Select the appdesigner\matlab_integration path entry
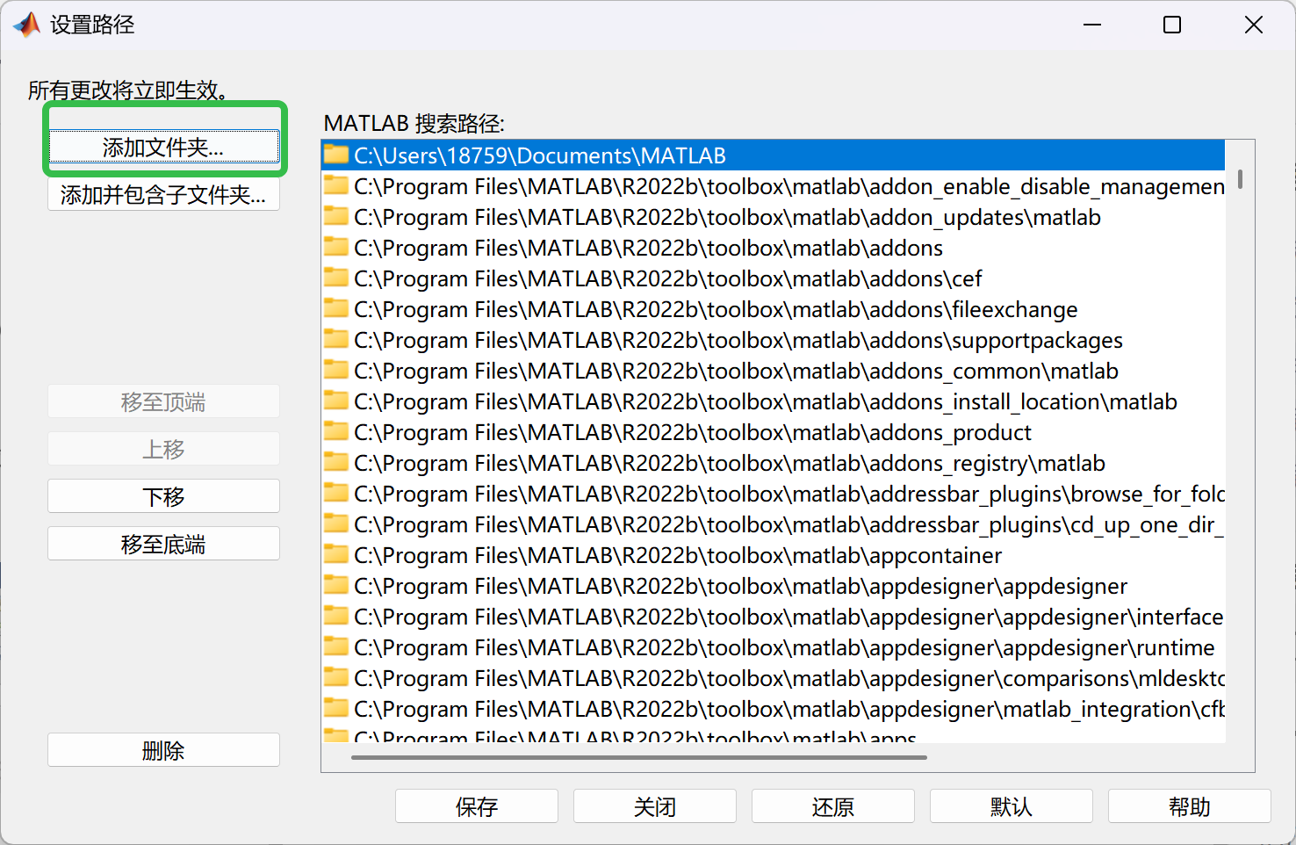This screenshot has width=1296, height=845. click(x=774, y=709)
